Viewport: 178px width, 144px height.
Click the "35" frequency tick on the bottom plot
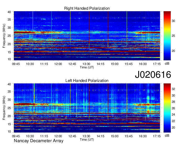tap(9, 92)
